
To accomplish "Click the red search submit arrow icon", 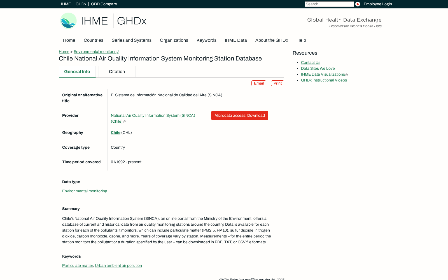I will click(358, 4).
